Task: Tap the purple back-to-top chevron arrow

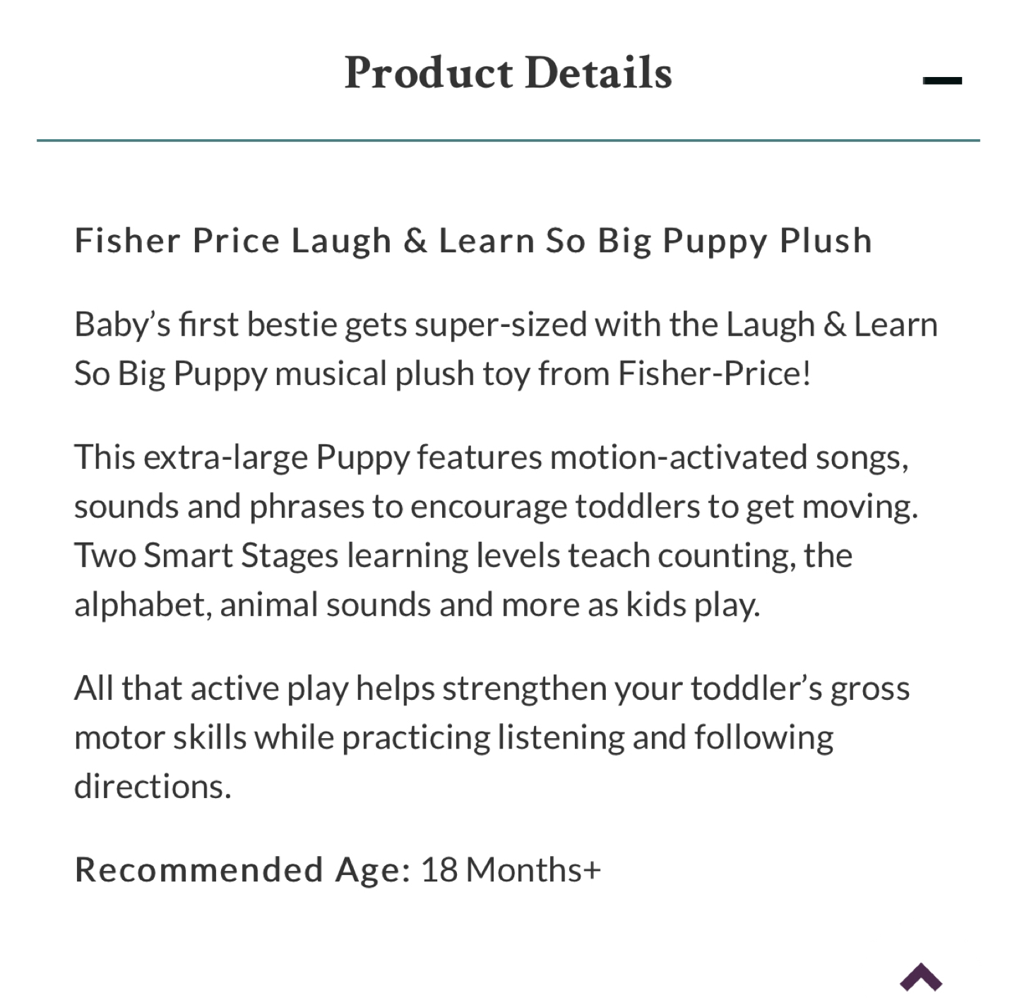Action: coord(921,977)
